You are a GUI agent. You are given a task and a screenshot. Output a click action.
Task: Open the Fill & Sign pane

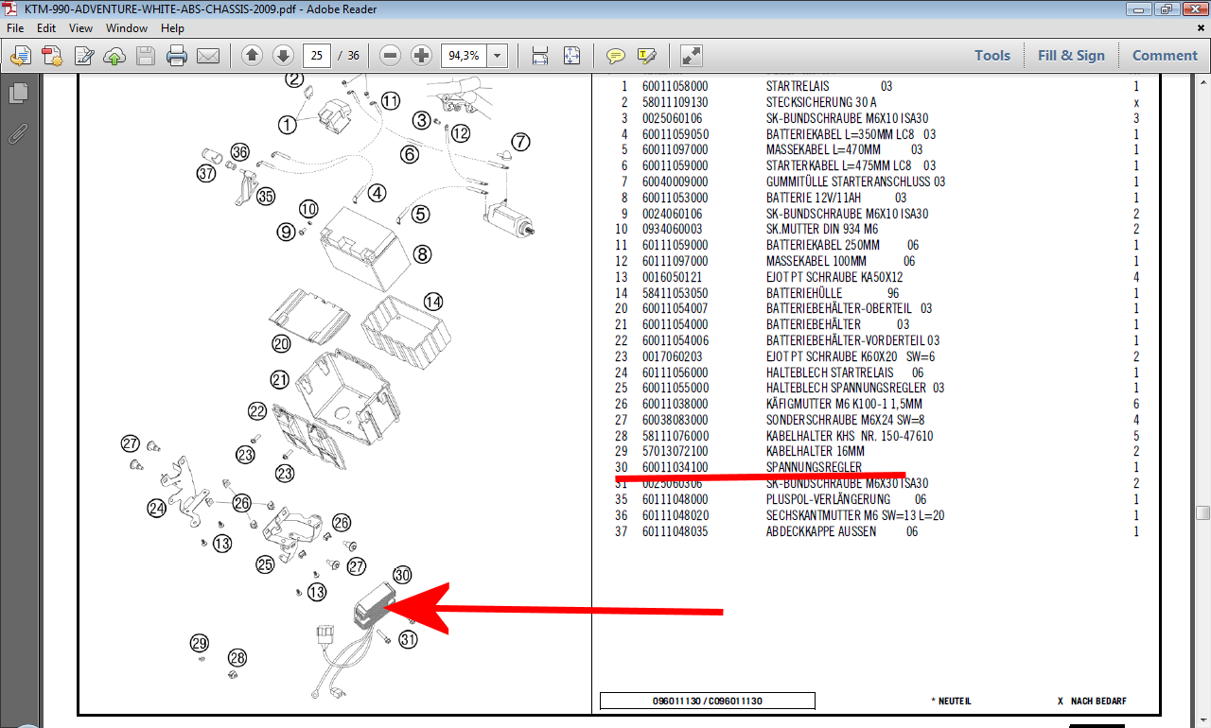[x=1071, y=56]
